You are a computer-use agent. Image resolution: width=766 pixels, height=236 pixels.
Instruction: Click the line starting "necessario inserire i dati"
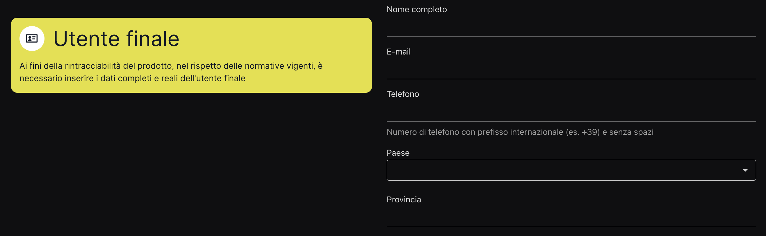pos(132,79)
